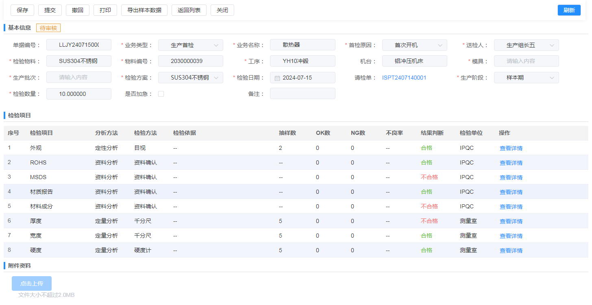Image resolution: width=592 pixels, height=305 pixels.
Task: Expand the 检验方案 dropdown
Action: click(191, 78)
